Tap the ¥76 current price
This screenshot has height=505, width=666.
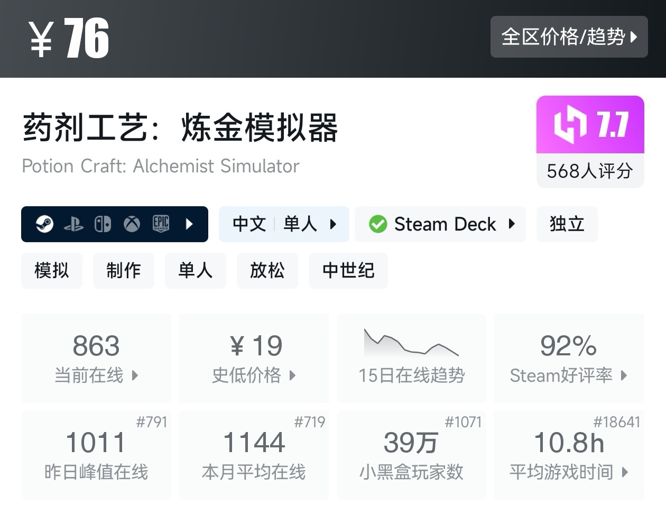click(x=69, y=38)
